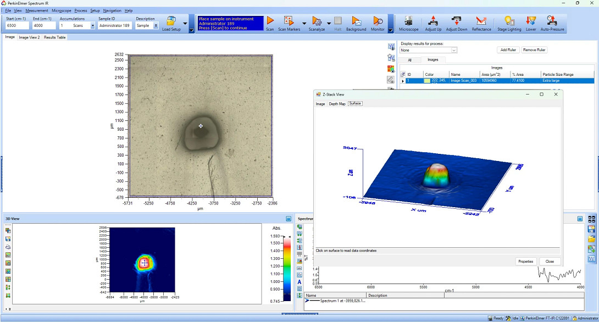Click Properties in Z-Stack View
The width and height of the screenshot is (599, 322).
click(526, 261)
